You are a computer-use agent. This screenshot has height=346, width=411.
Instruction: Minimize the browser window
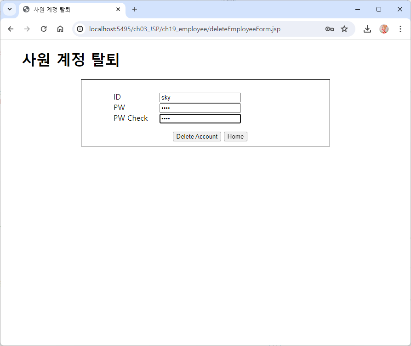tap(358, 10)
